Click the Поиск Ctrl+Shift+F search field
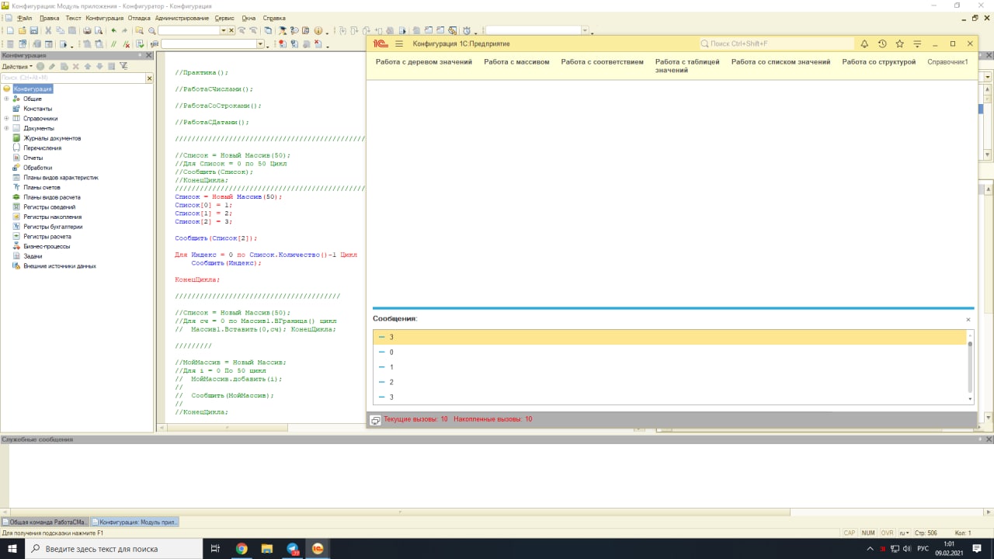Screen dimensions: 994x559 click(x=777, y=44)
